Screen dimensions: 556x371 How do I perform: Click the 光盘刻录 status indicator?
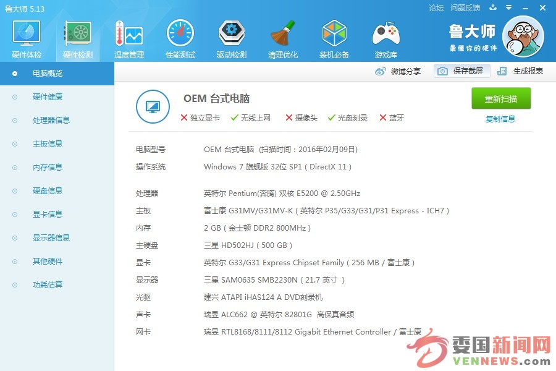click(348, 118)
